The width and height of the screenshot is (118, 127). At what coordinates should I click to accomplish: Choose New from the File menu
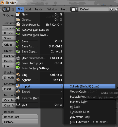40,14
